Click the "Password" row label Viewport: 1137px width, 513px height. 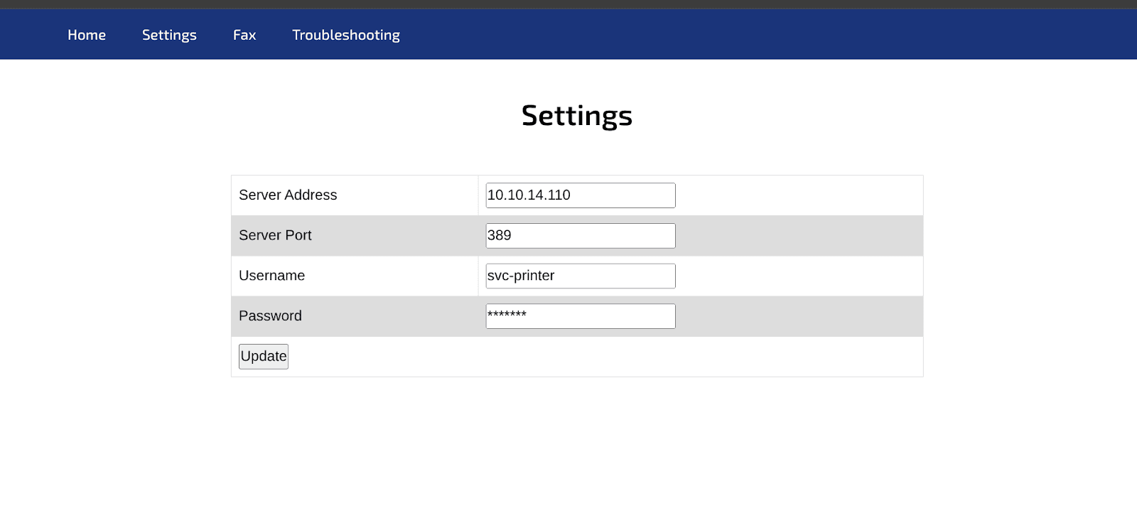tap(270, 316)
